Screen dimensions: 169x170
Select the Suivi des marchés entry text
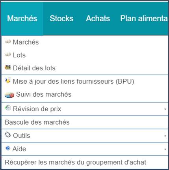point(44,94)
